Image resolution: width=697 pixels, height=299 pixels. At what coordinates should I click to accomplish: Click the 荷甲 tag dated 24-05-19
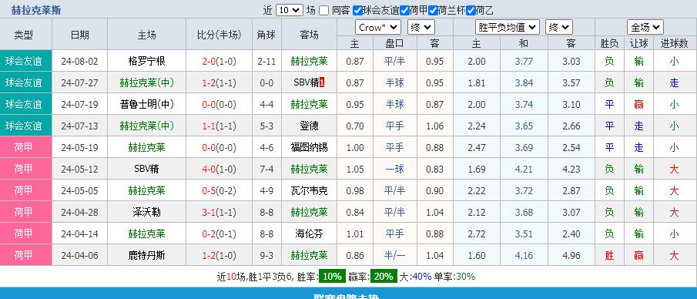(24, 147)
